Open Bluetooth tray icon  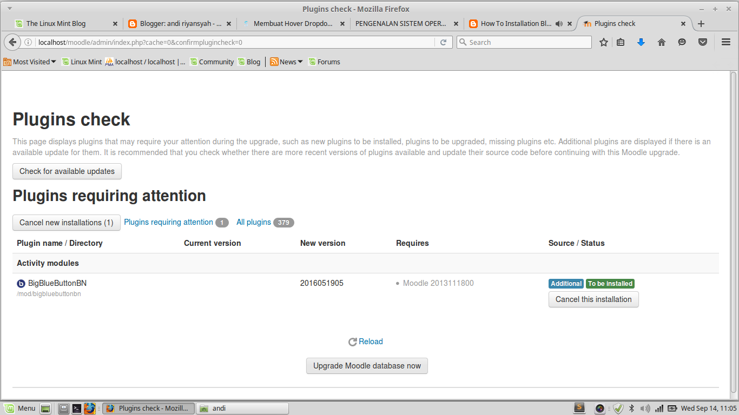[x=631, y=409]
